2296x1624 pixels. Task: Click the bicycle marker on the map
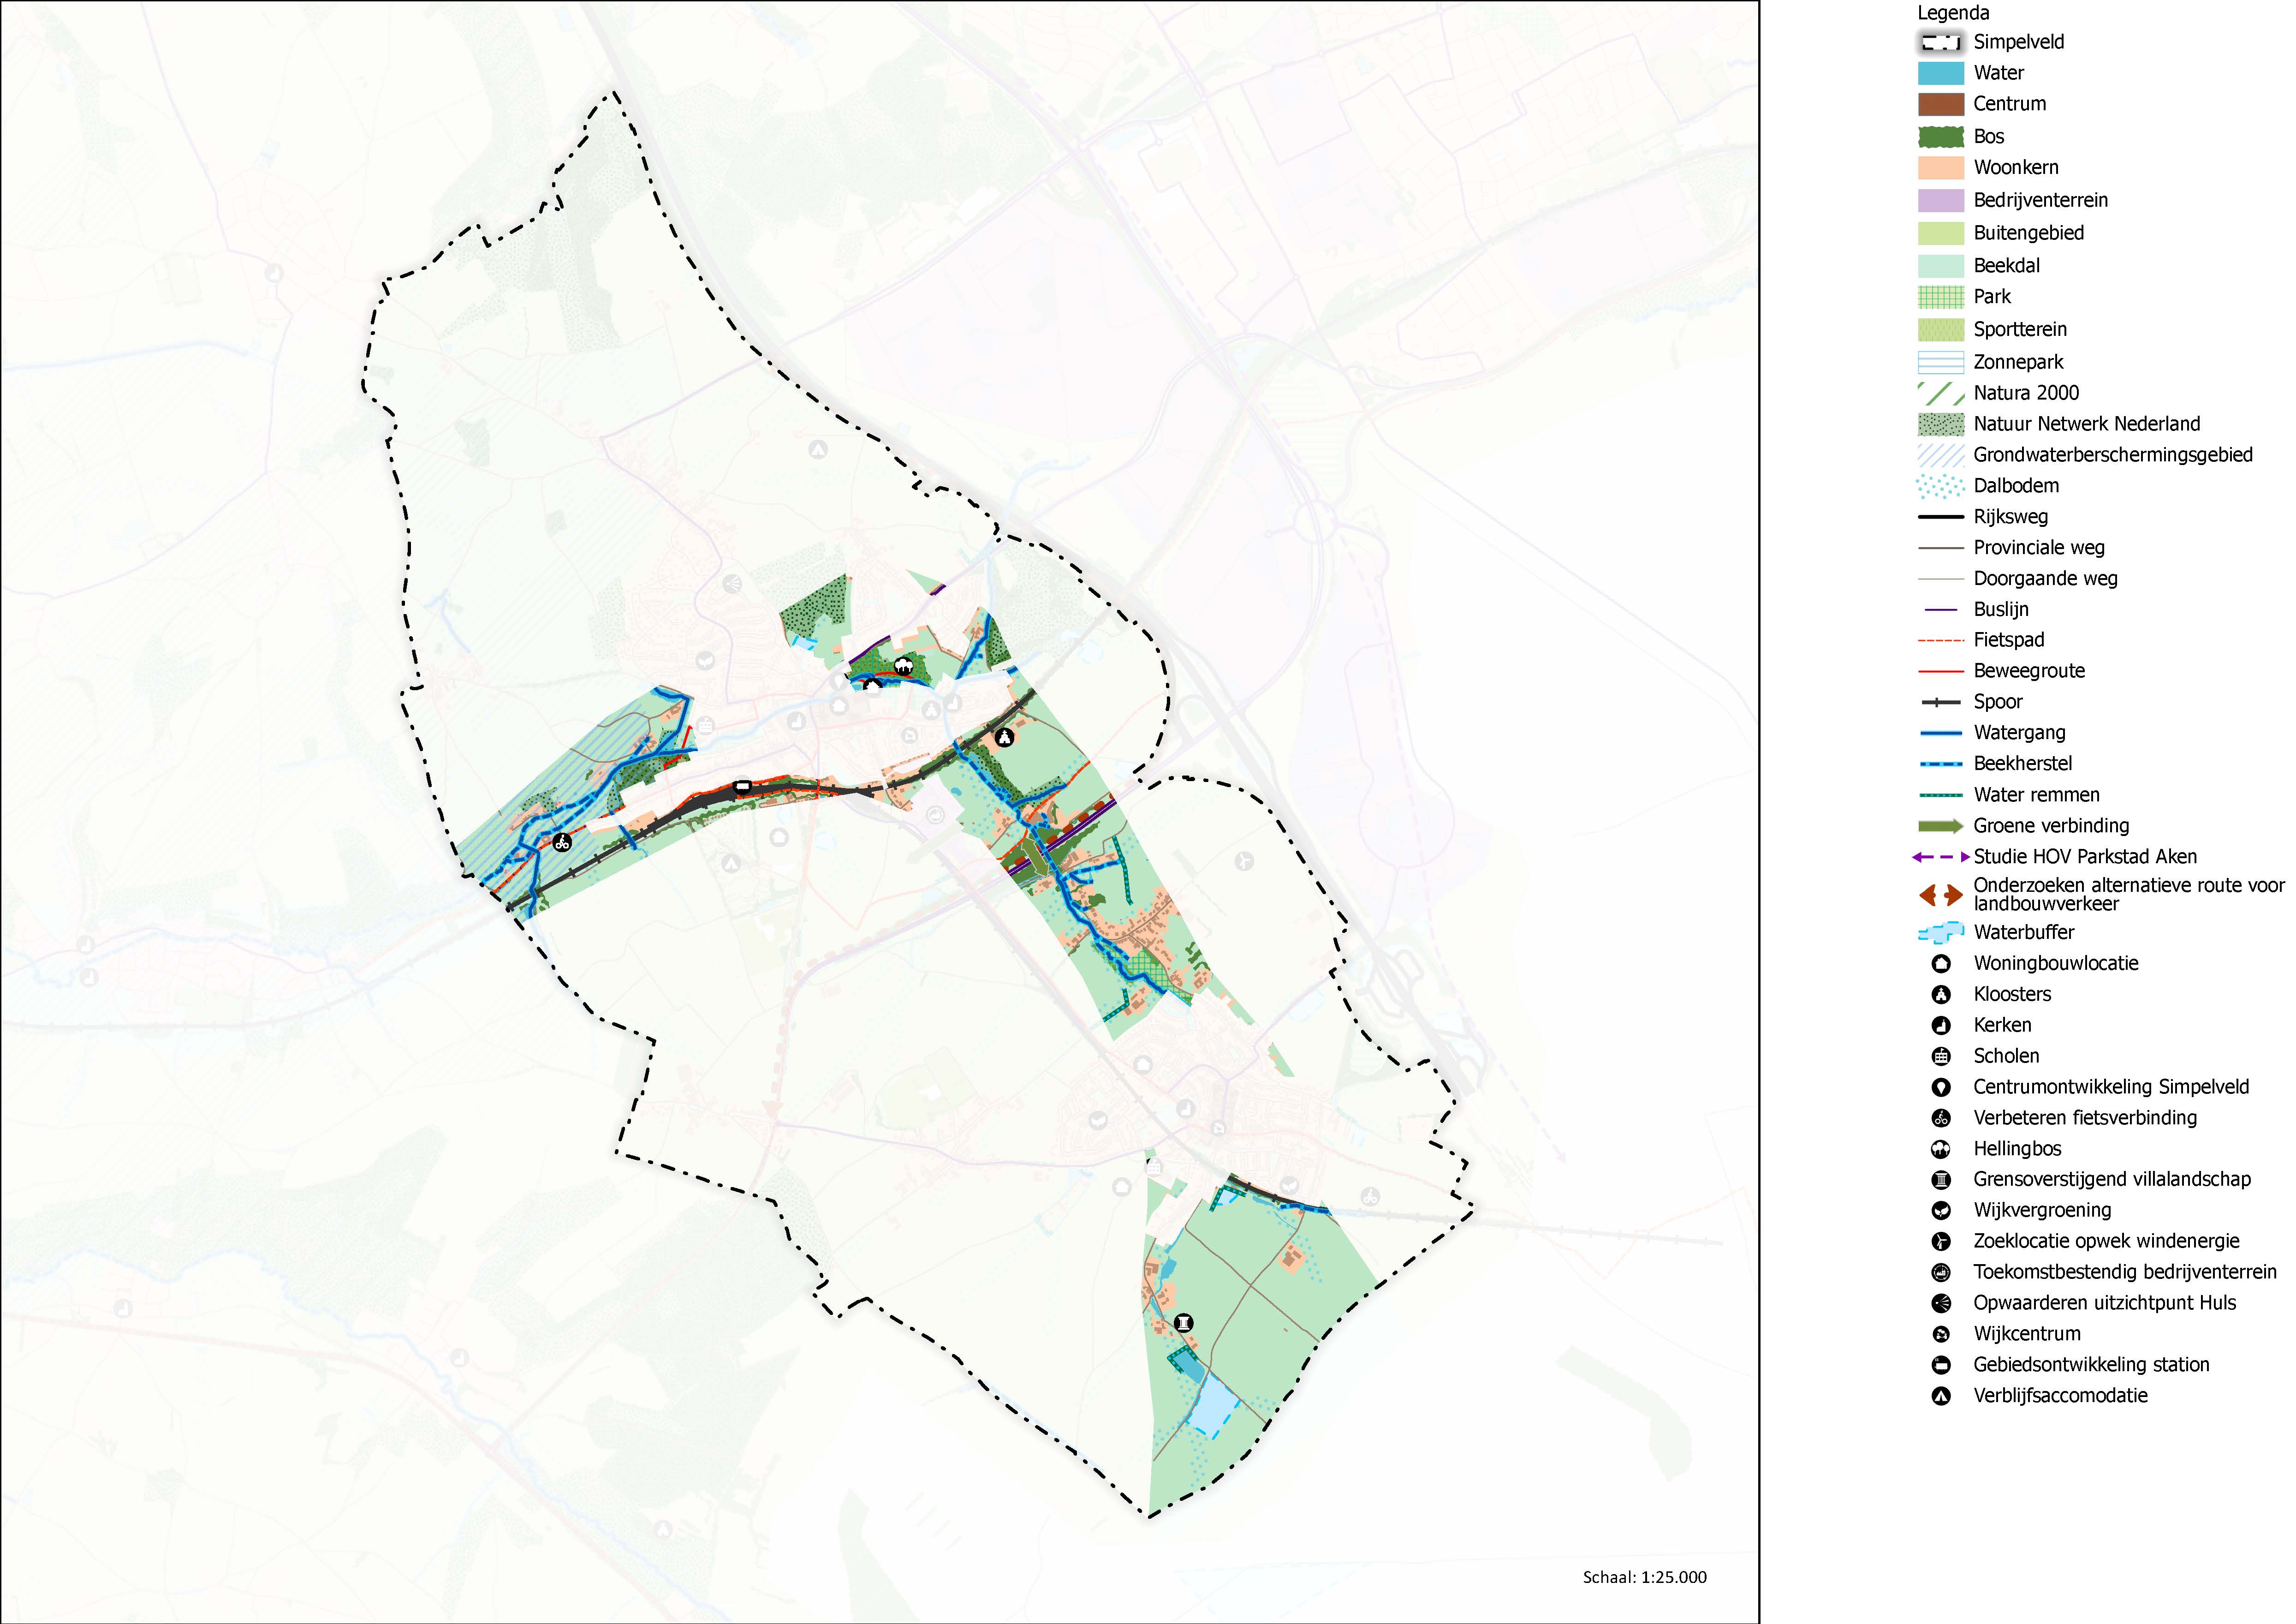click(562, 843)
